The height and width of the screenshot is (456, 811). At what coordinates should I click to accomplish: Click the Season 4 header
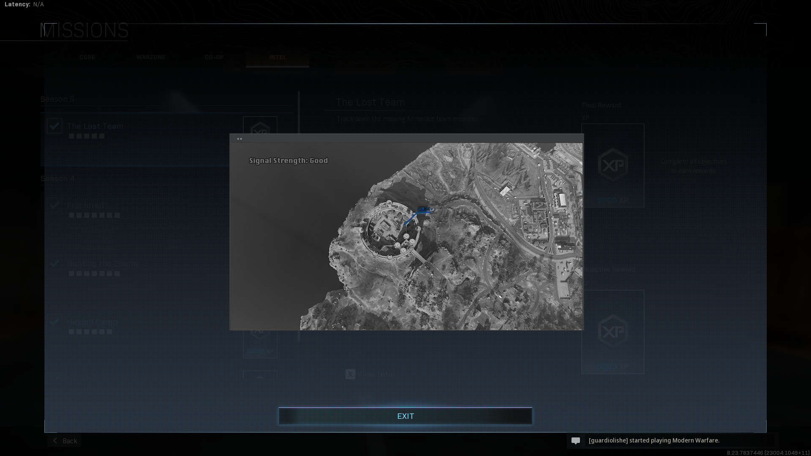click(x=58, y=179)
